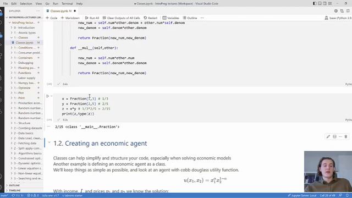Expand the '1 - Optimize' folder
The height and width of the screenshot is (198, 352).
point(24,88)
